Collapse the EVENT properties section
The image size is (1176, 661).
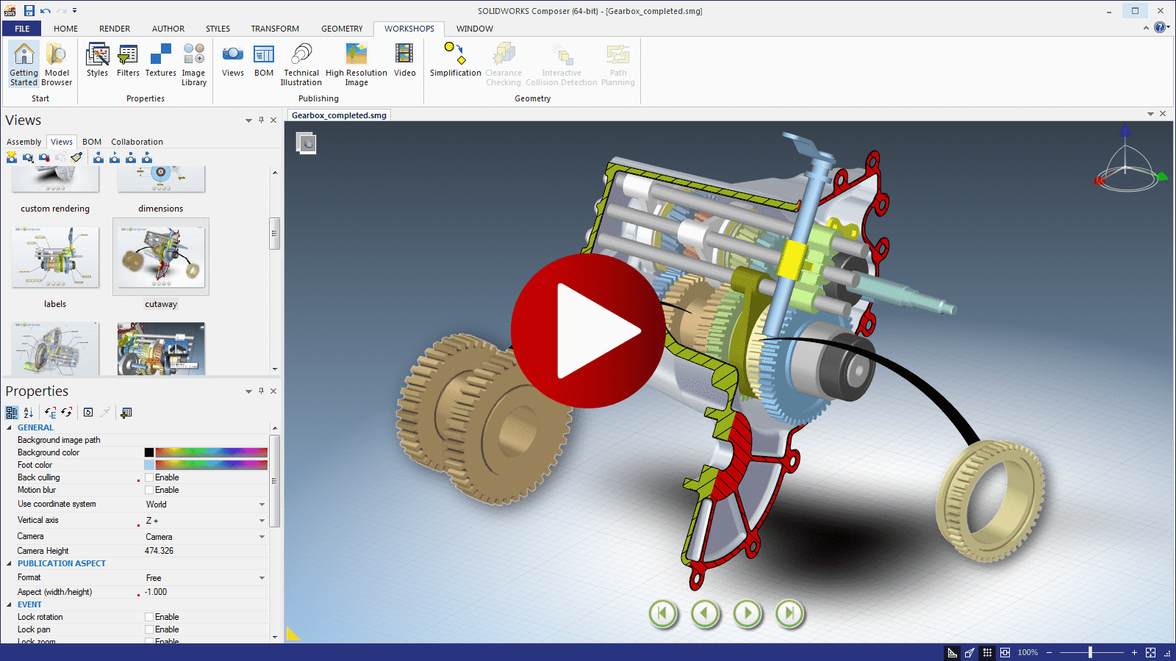10,604
